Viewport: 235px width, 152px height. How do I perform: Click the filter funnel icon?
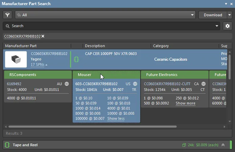[7, 15]
